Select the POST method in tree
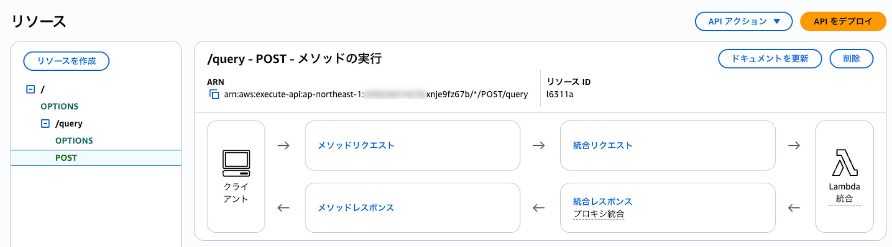The height and width of the screenshot is (247, 892). 66,158
